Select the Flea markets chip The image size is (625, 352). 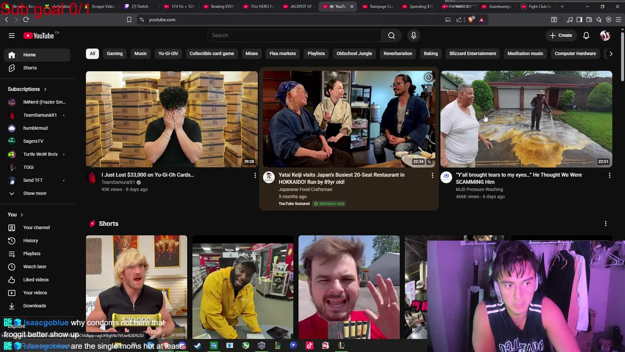tap(283, 54)
